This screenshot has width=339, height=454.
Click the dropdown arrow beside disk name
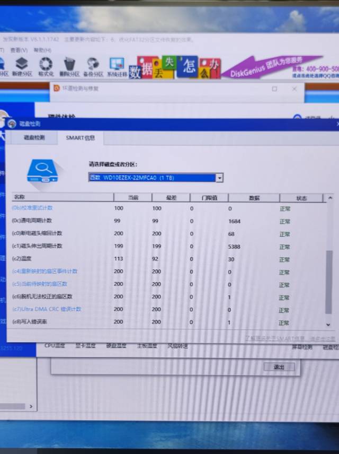click(219, 178)
